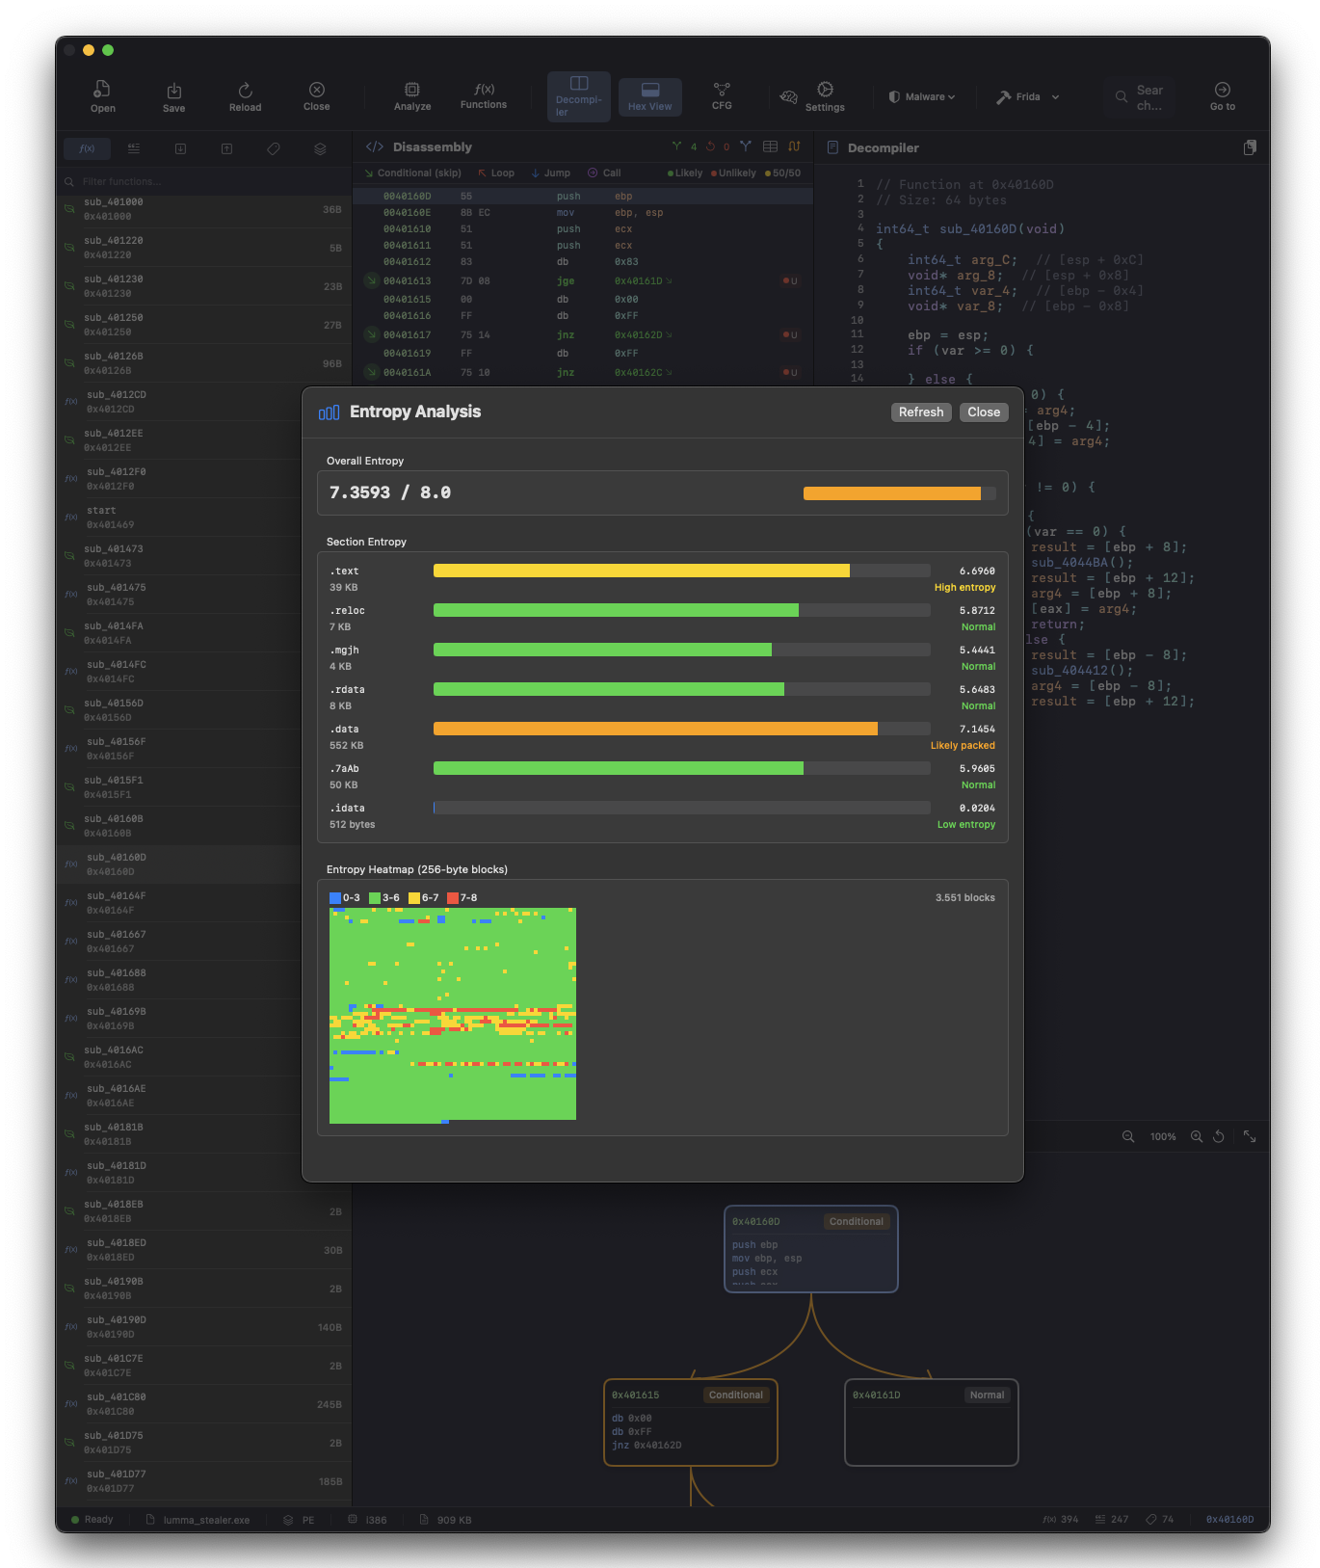This screenshot has width=1320, height=1568.
Task: Expand graph to fullscreen
Action: tap(1250, 1136)
